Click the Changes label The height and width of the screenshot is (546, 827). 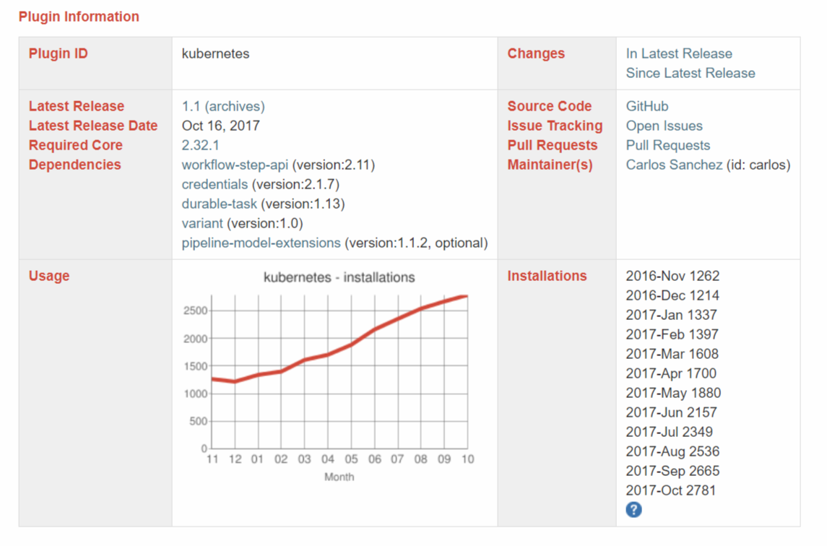point(536,54)
